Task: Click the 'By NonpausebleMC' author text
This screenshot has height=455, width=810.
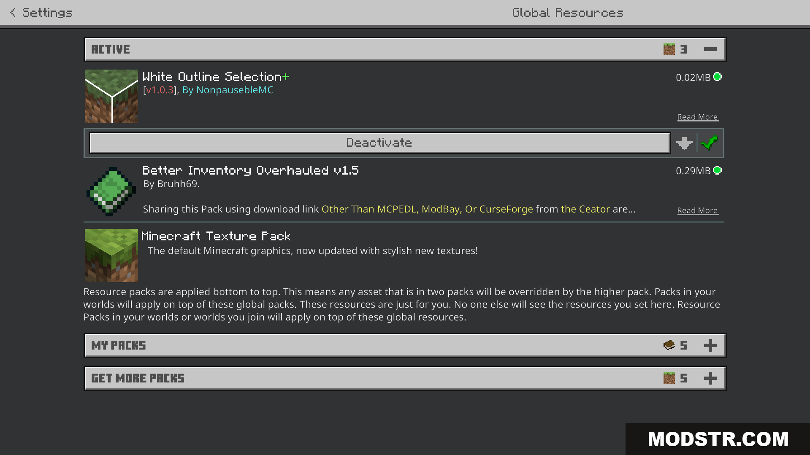Action: coord(228,90)
